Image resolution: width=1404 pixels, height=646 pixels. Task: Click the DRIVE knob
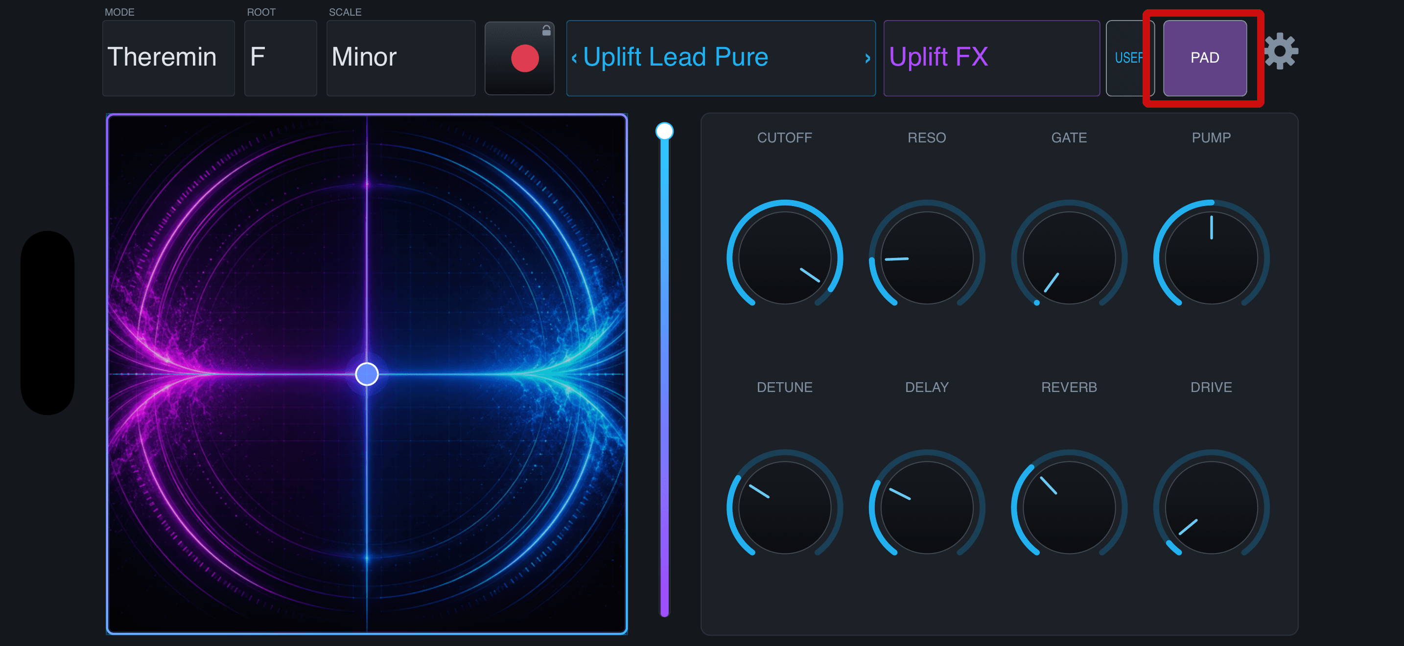[x=1211, y=507]
